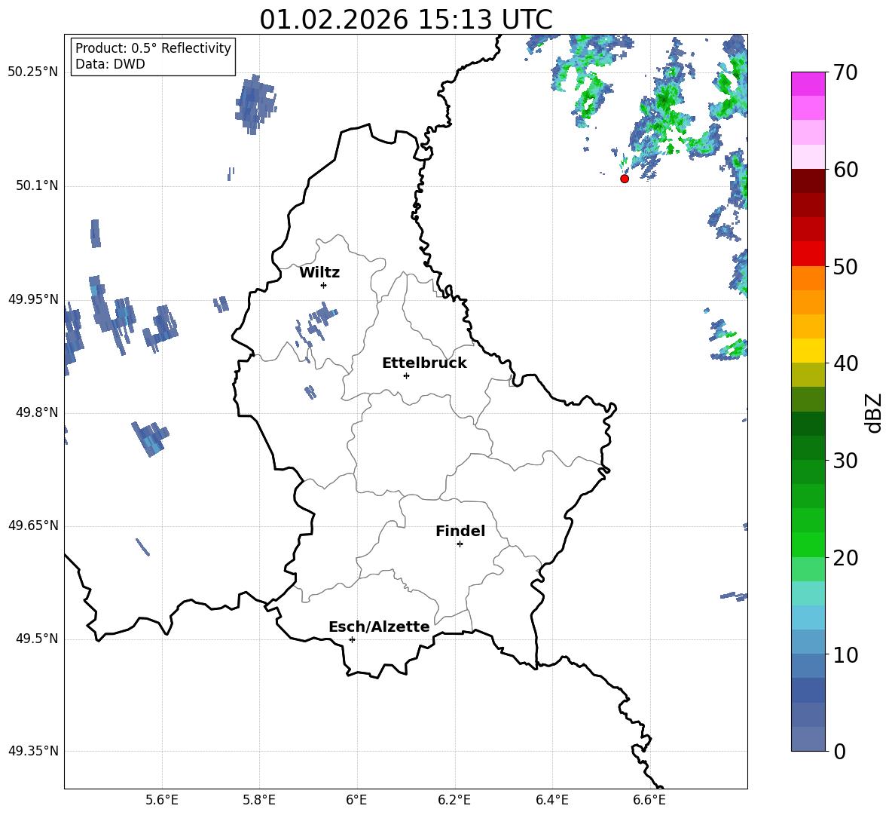The image size is (892, 815).
Task: Click the orange colorbar segment just below 50
Action: 808,278
